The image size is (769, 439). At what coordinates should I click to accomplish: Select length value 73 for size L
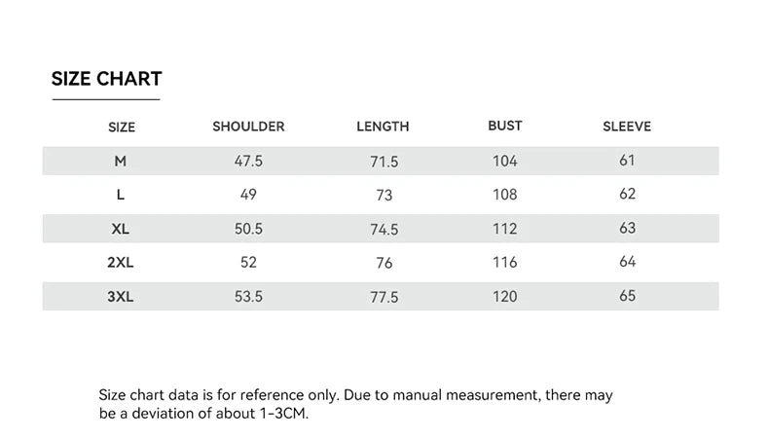point(384,196)
